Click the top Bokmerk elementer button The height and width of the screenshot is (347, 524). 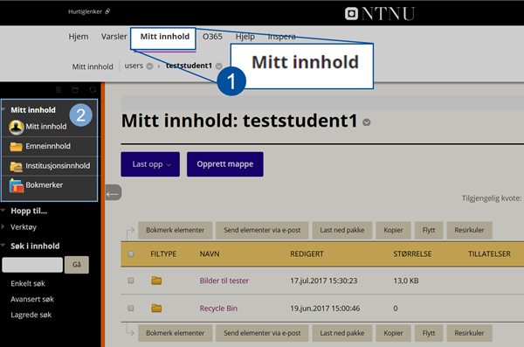coord(176,230)
